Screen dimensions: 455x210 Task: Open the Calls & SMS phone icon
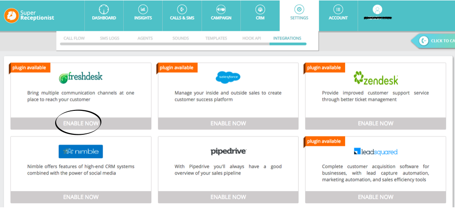182,9
